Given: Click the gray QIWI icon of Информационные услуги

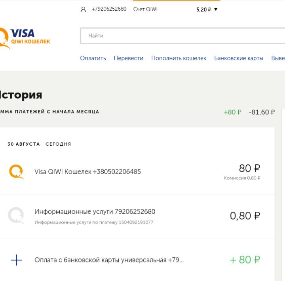Looking at the screenshot, I should tap(16, 216).
